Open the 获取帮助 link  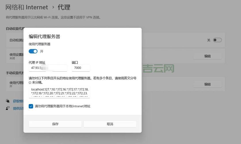pos(18,101)
